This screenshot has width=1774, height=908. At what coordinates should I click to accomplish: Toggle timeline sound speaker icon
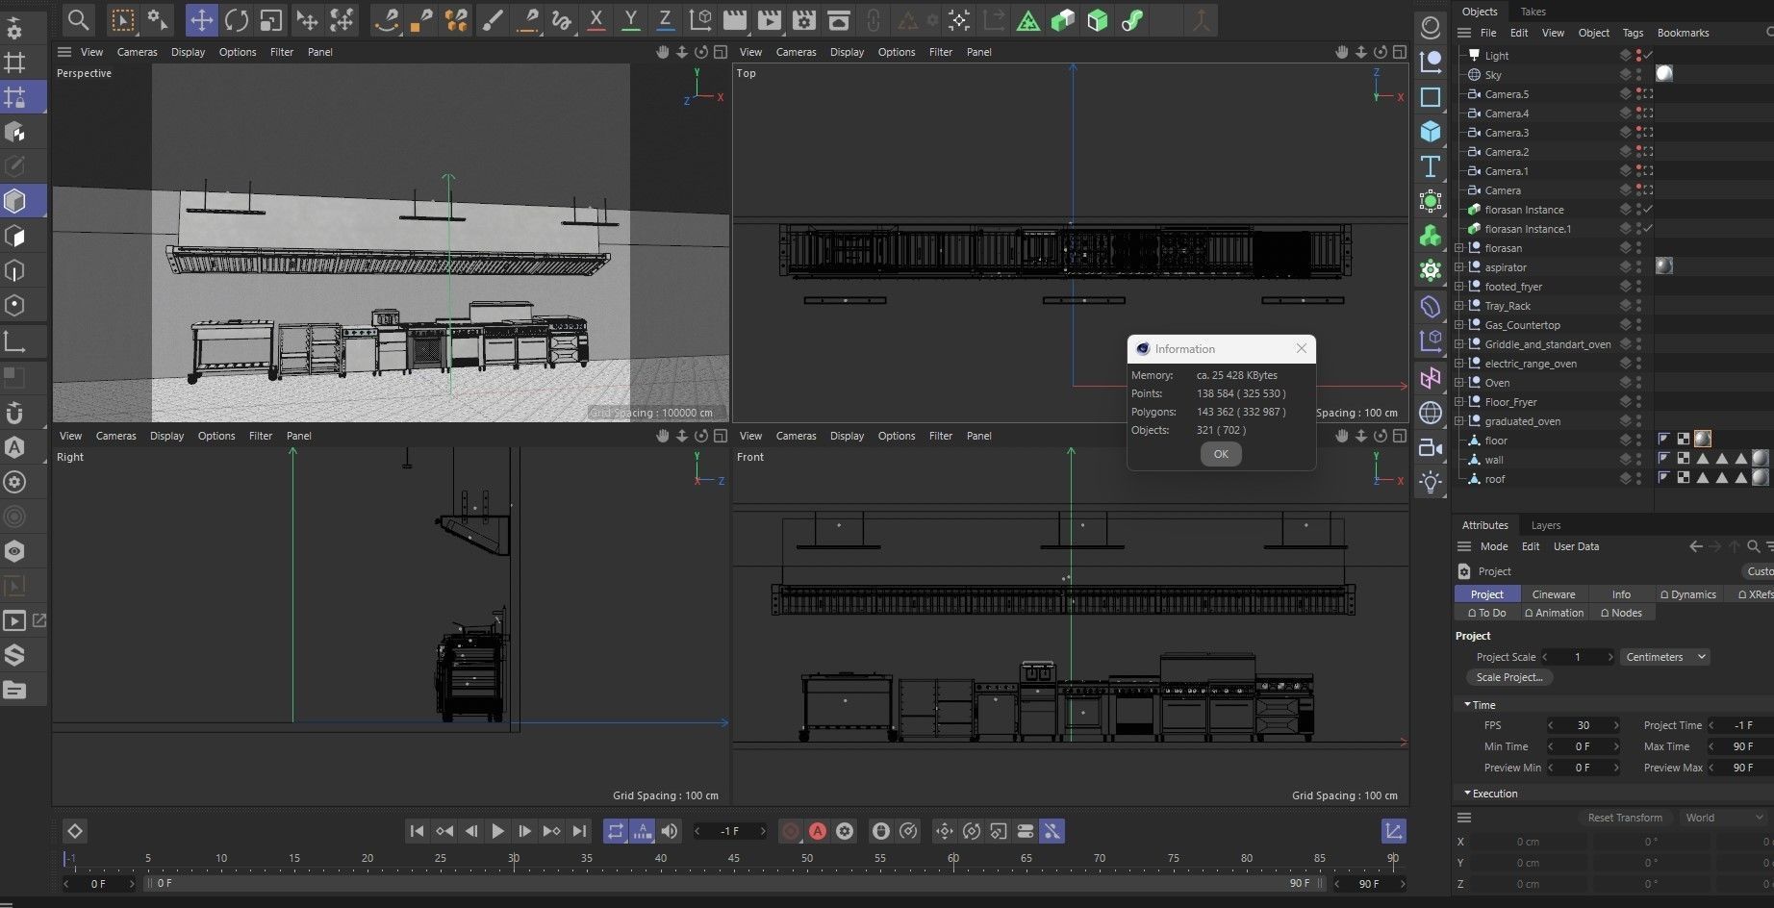670,831
